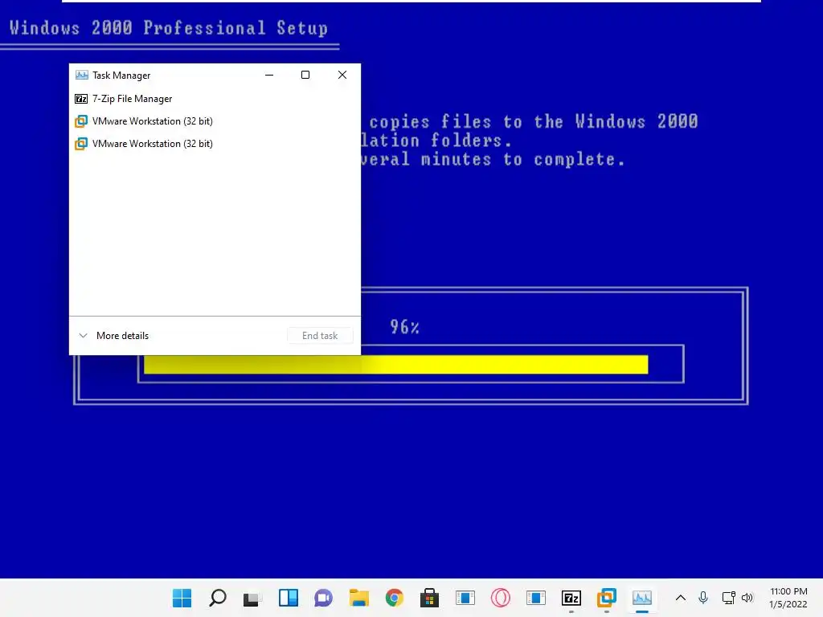823x617 pixels.
Task: Click the yellow setup progress bar
Action: tap(395, 365)
